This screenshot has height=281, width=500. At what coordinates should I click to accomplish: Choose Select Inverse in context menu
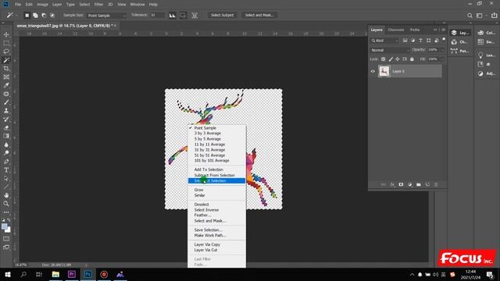(206, 210)
